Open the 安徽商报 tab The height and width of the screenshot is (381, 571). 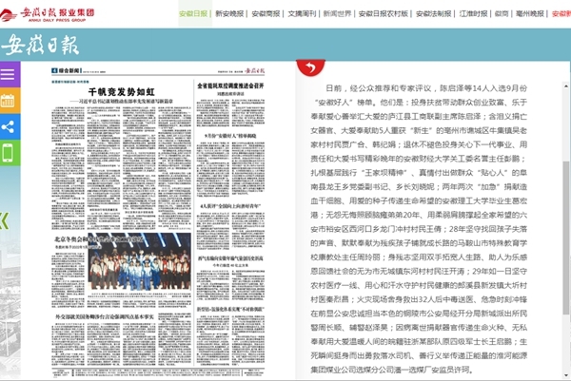click(269, 15)
